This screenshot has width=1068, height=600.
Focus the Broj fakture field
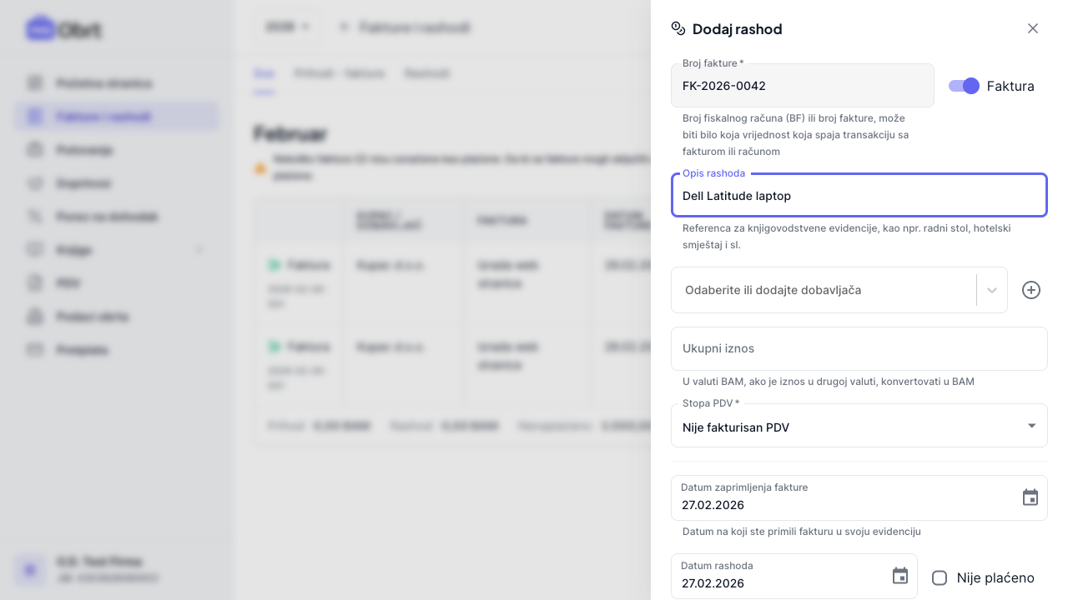pyautogui.click(x=802, y=86)
